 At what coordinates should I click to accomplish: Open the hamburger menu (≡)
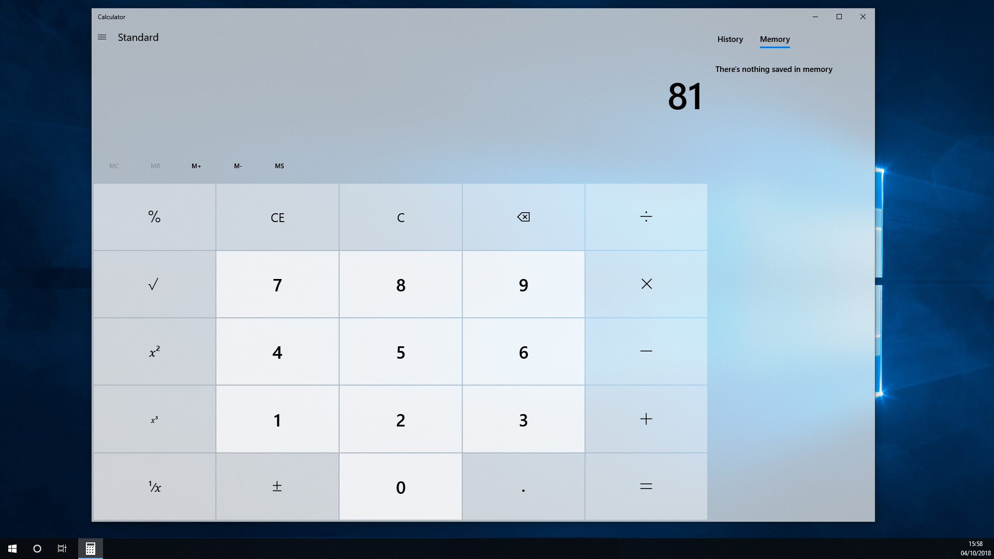pyautogui.click(x=103, y=38)
